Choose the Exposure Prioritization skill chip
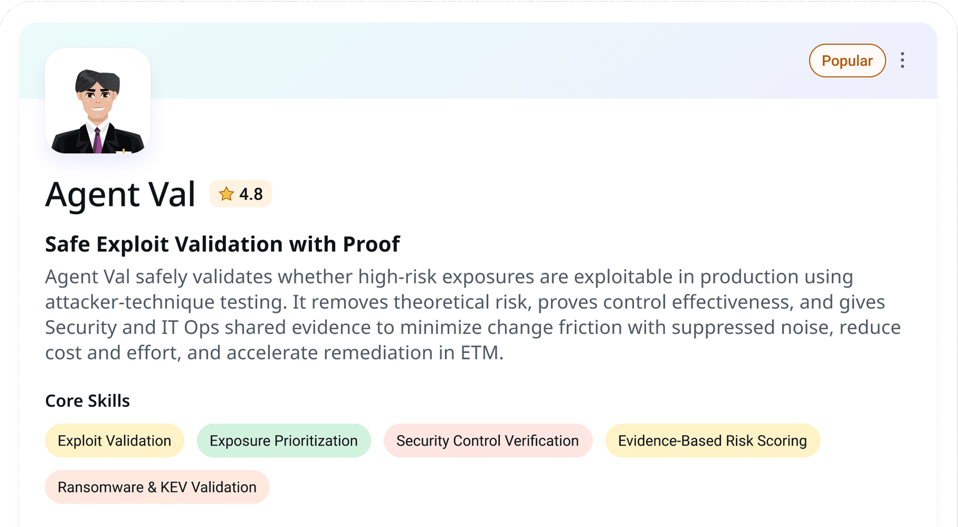 coord(283,441)
